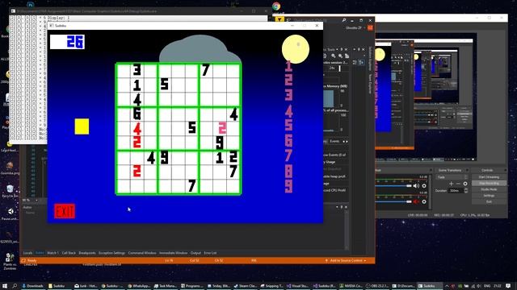Select the red 4 cell in Sudoku grid
The width and height of the screenshot is (517, 290).
click(137, 129)
